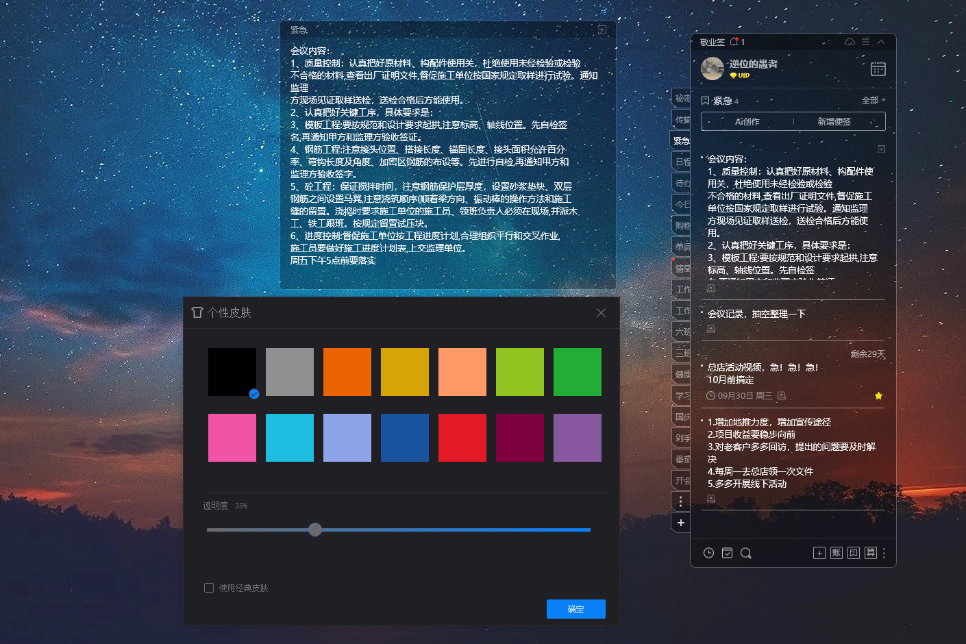Select the orange skin color swatch
Image resolution: width=966 pixels, height=644 pixels.
click(x=347, y=372)
